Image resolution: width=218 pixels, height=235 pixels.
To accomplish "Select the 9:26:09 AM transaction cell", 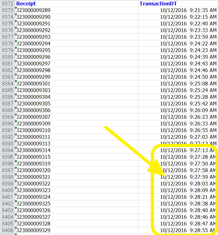I will [x=178, y=110].
